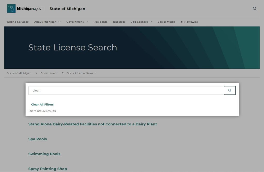Select the Residents navigation item

101,22
